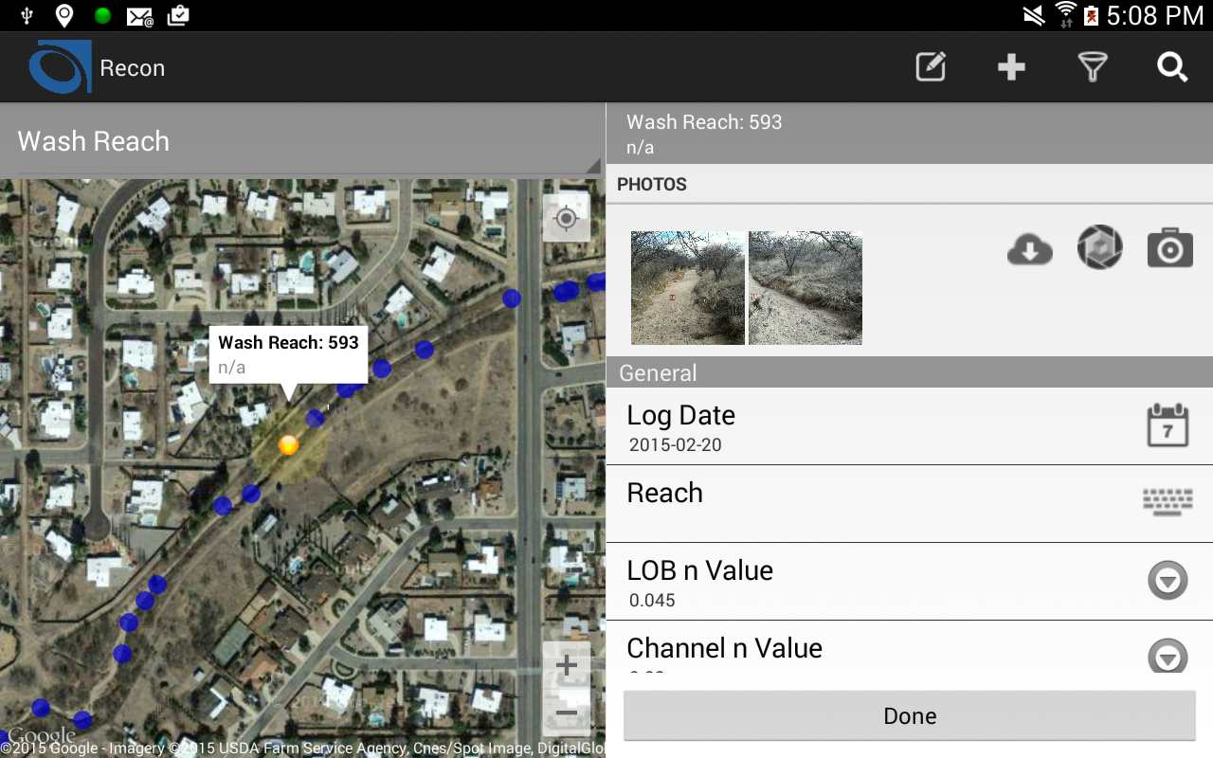The height and width of the screenshot is (758, 1213).
Task: Tap the Wi-Fi status icon
Action: point(1066,15)
